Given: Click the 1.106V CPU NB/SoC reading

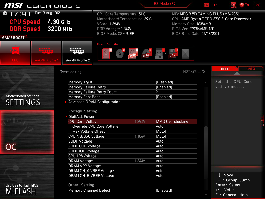Looking at the screenshot, I should click(x=140, y=136).
